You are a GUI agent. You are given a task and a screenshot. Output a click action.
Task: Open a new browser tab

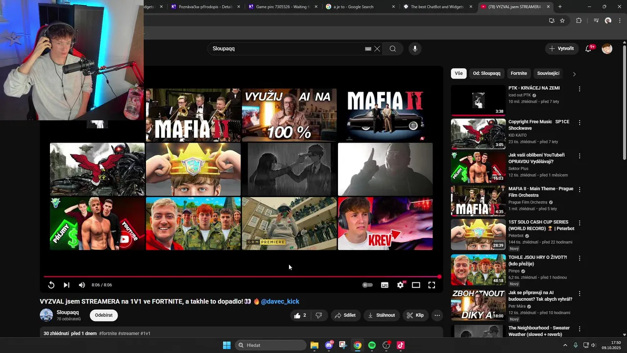(x=560, y=7)
